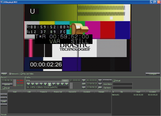
Task: Select the Play List Video radio option
Action: [27, 74]
